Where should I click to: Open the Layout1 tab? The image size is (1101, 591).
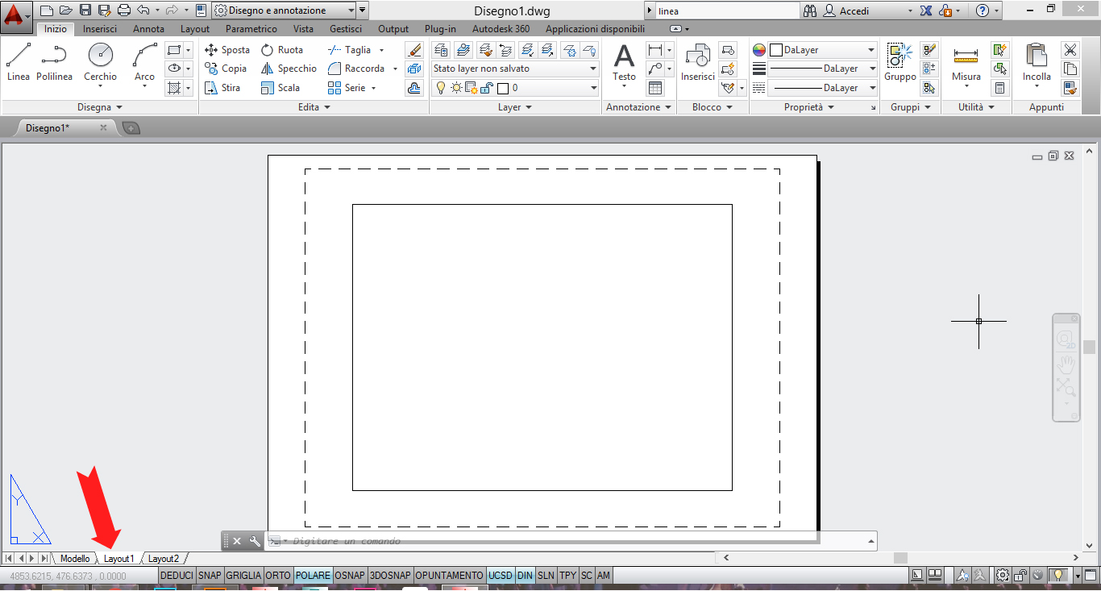click(x=119, y=559)
